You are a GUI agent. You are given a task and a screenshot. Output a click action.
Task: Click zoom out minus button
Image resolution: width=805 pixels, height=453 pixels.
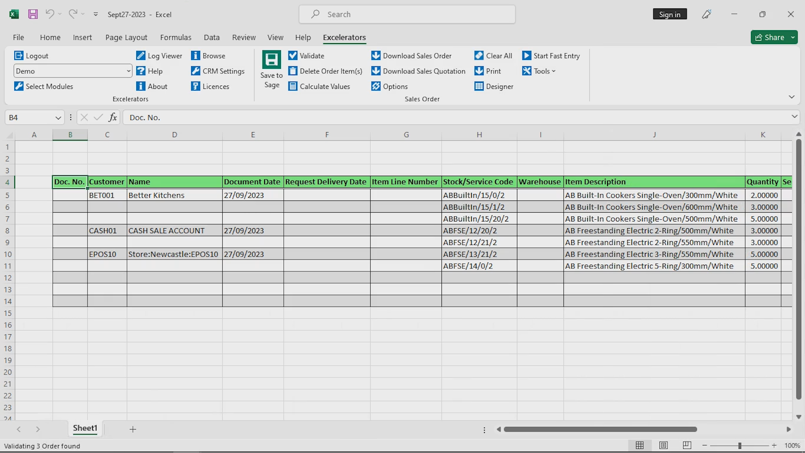[705, 445]
